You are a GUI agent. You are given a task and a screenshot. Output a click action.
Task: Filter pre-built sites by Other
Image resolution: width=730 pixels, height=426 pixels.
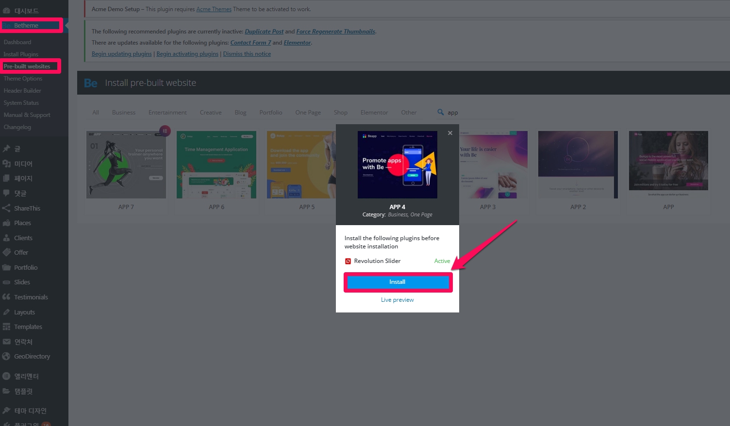coord(409,113)
